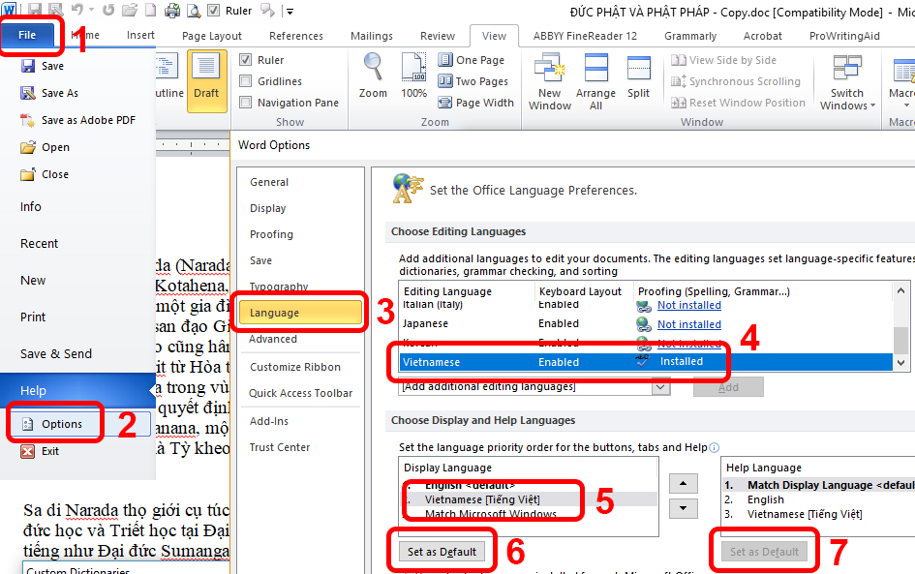Open the Grammarly ribbon tab
Viewport: 915px width, 574px height.
[x=690, y=36]
